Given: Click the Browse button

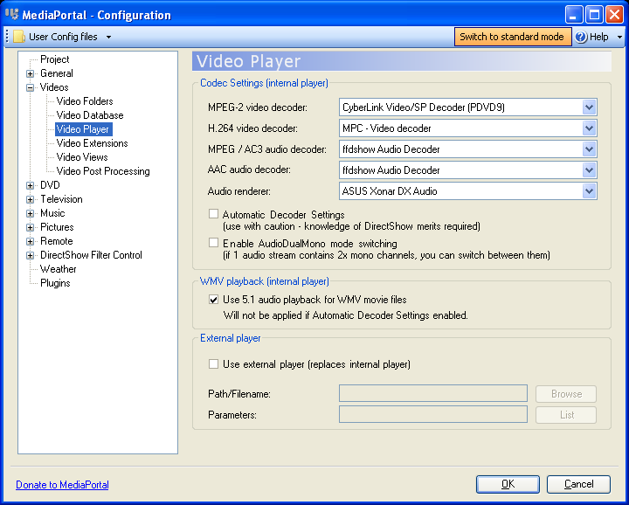Looking at the screenshot, I should point(566,394).
